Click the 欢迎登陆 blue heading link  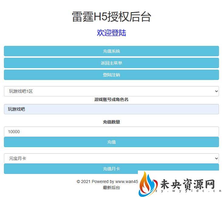point(111,33)
